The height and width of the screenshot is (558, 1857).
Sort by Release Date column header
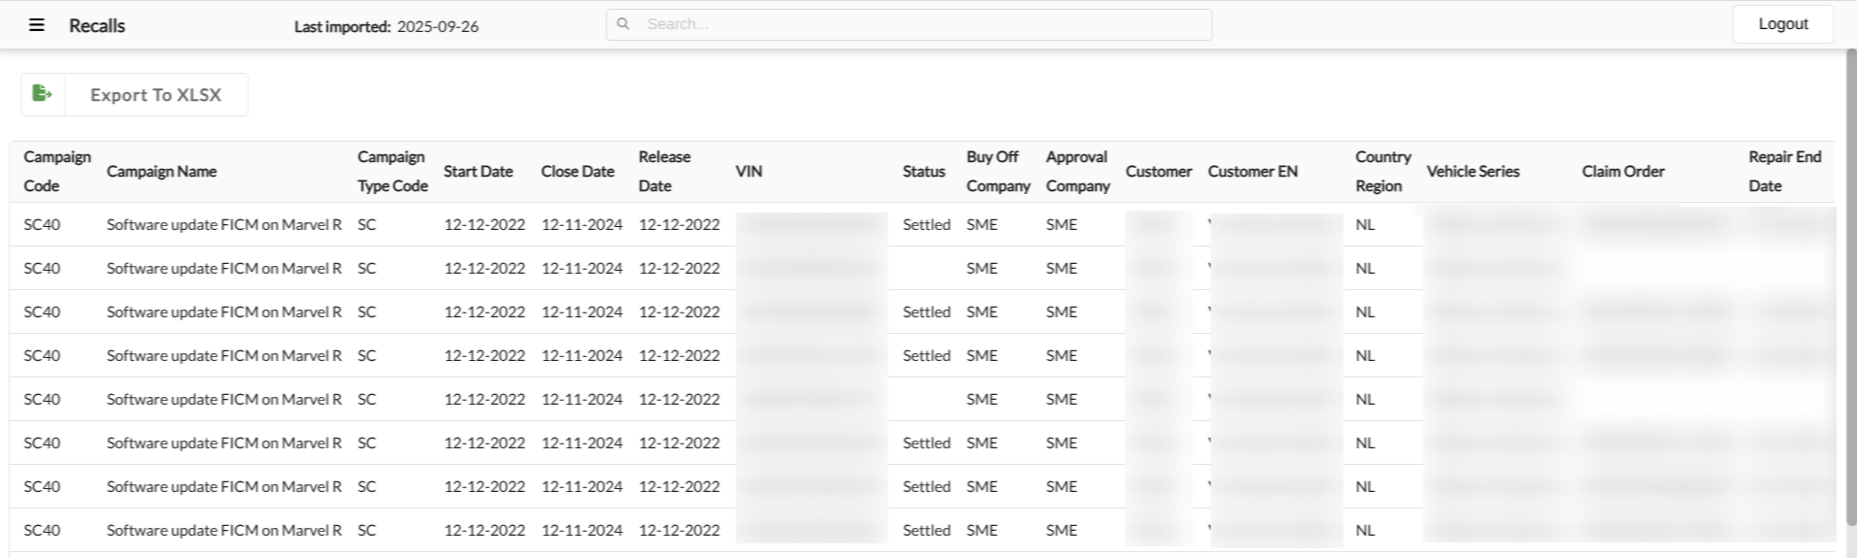point(664,171)
